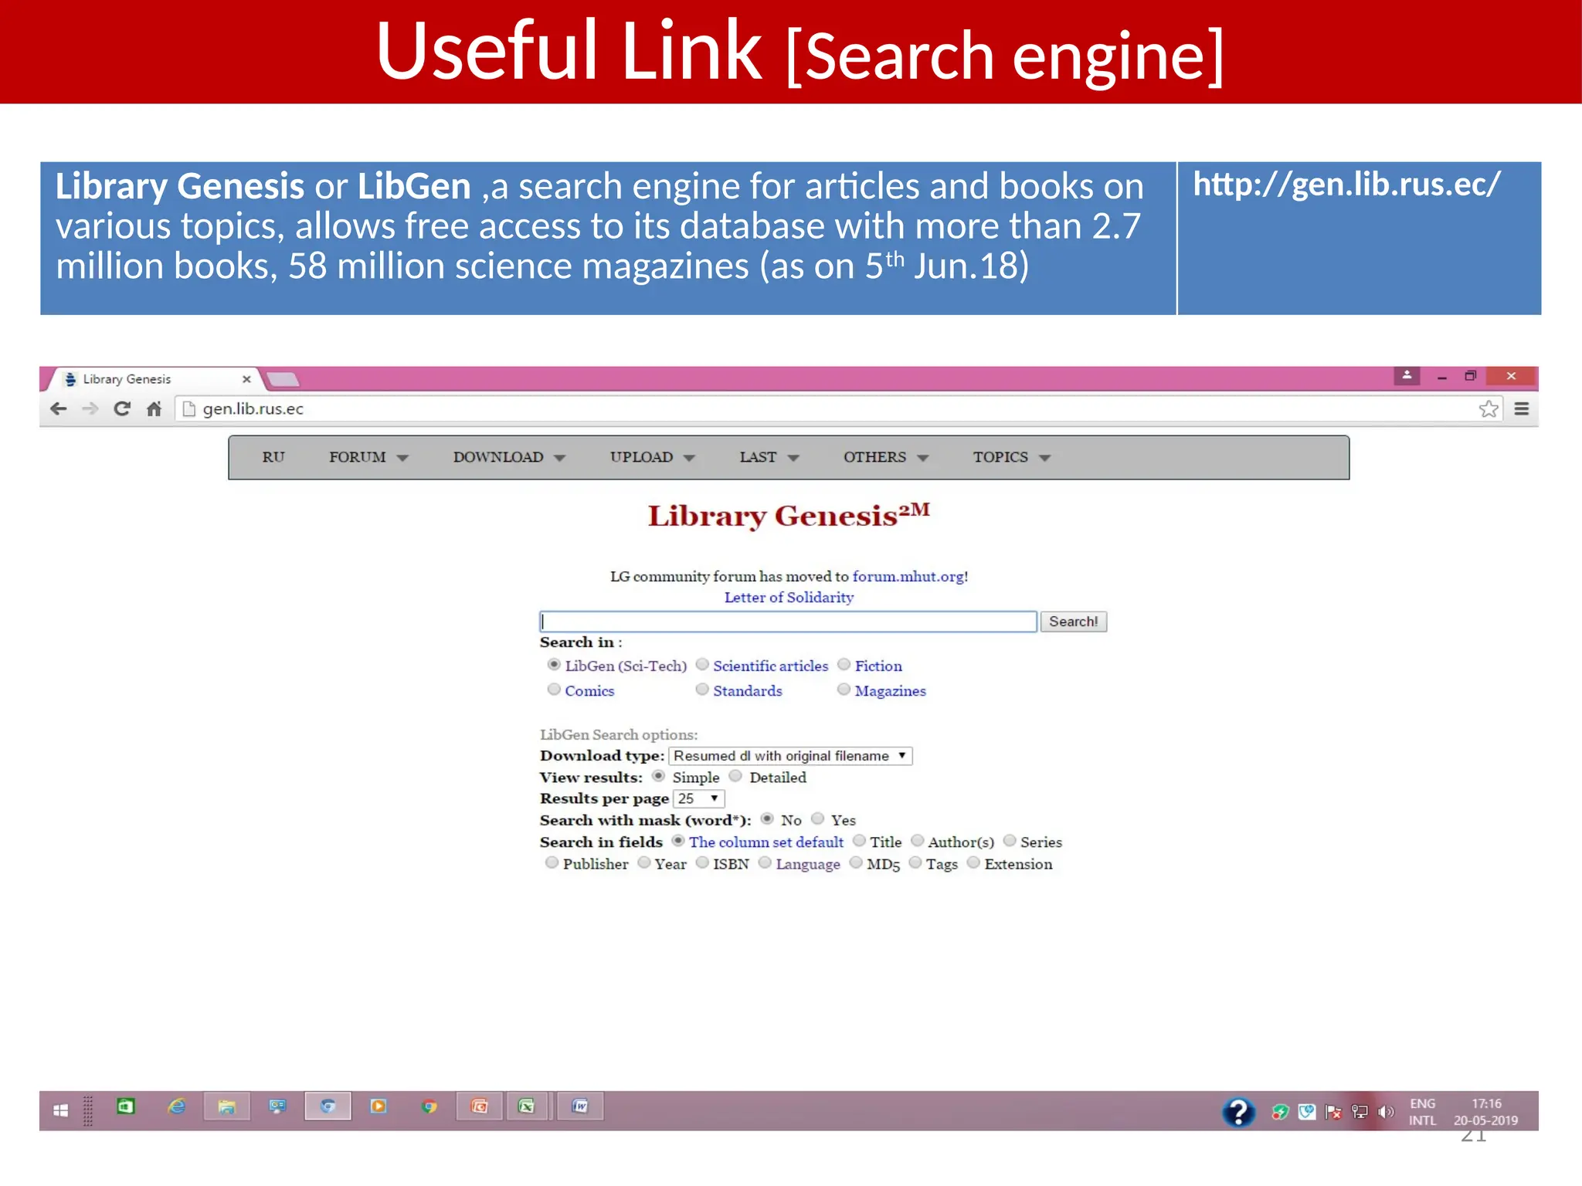Click the blue help question mark icon
The height and width of the screenshot is (1186, 1582).
click(1238, 1112)
